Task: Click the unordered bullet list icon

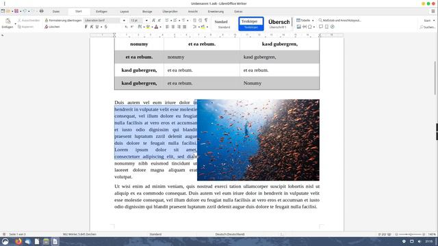Action: point(167,20)
